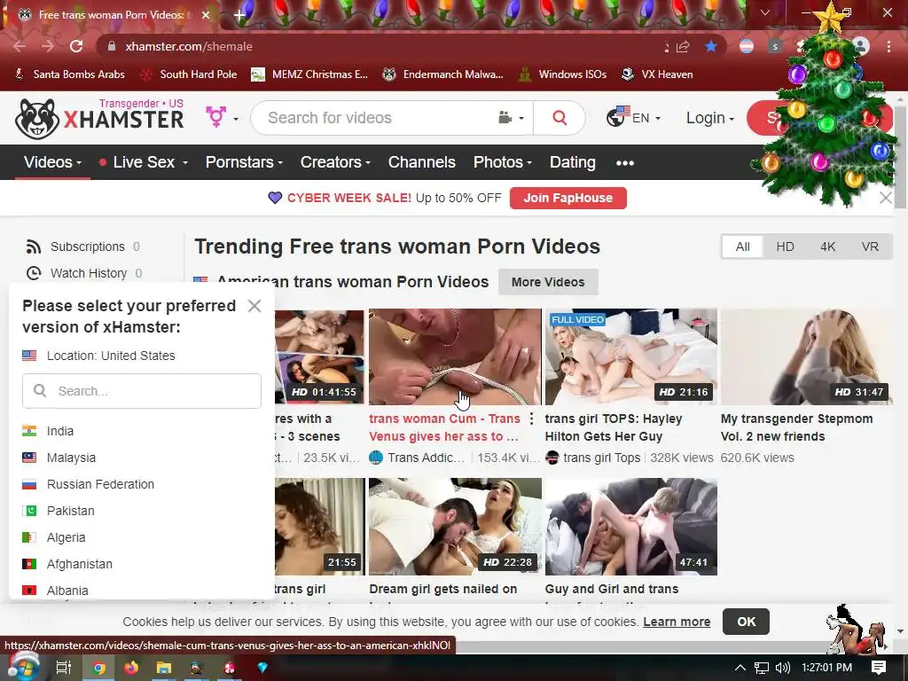908x681 pixels.
Task: Switch to the 4K filter tab
Action: [x=827, y=247]
